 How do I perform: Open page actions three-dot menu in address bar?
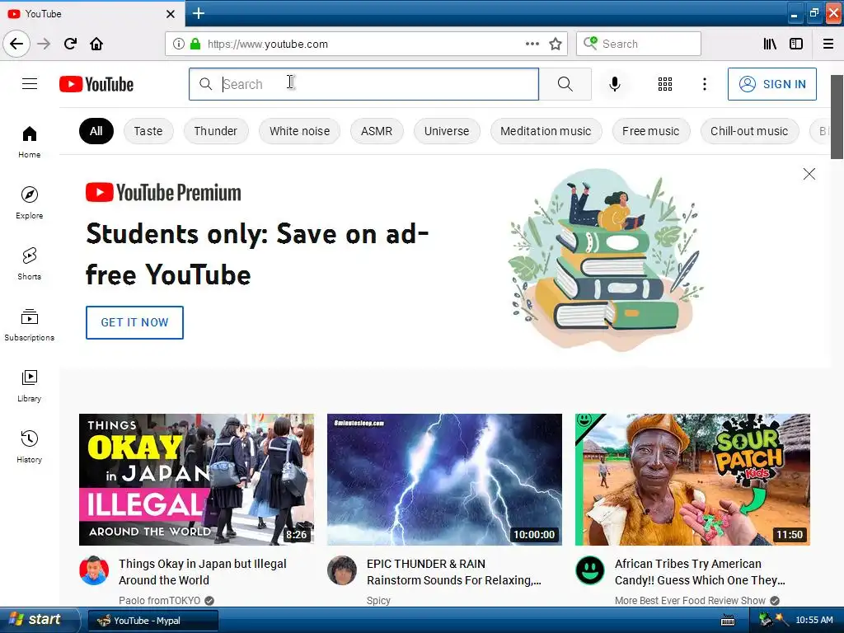click(x=532, y=44)
